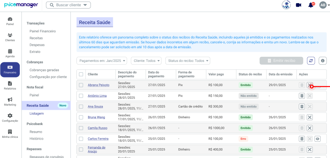Open Relatórios in the sidebar
330x158 pixels.
click(10, 86)
